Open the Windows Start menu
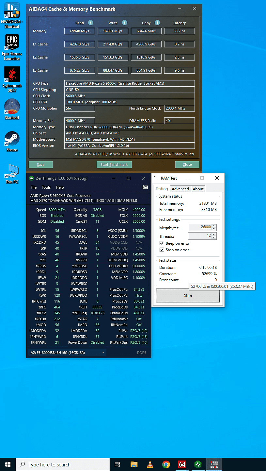 [x=8, y=464]
